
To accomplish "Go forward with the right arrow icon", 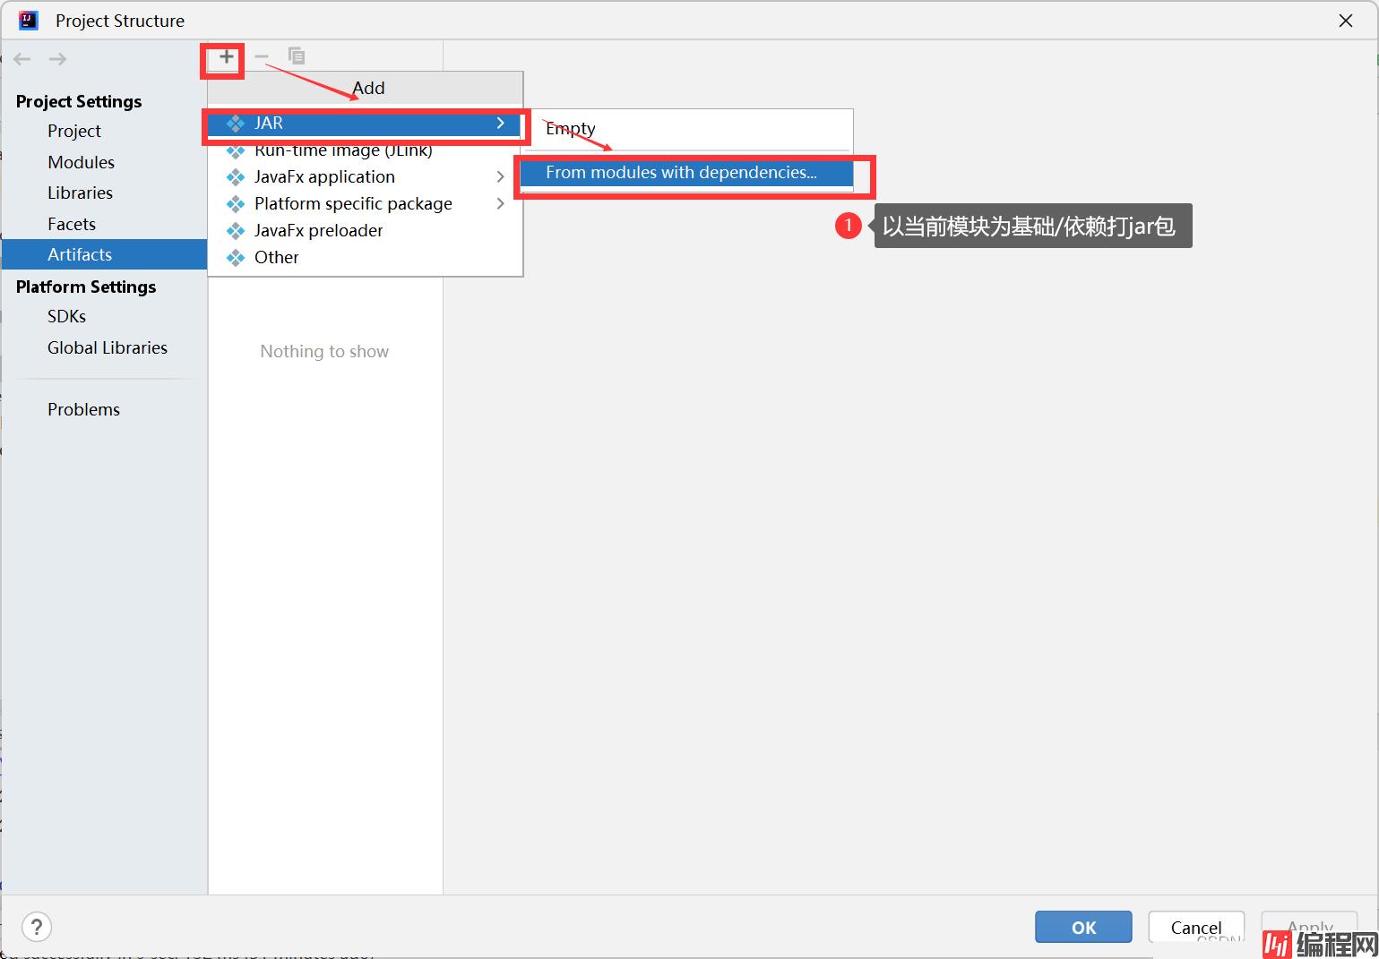I will 57,59.
